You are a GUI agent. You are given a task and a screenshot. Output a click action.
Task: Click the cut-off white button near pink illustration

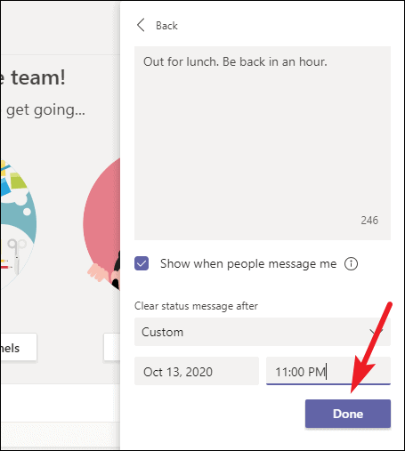(112, 347)
